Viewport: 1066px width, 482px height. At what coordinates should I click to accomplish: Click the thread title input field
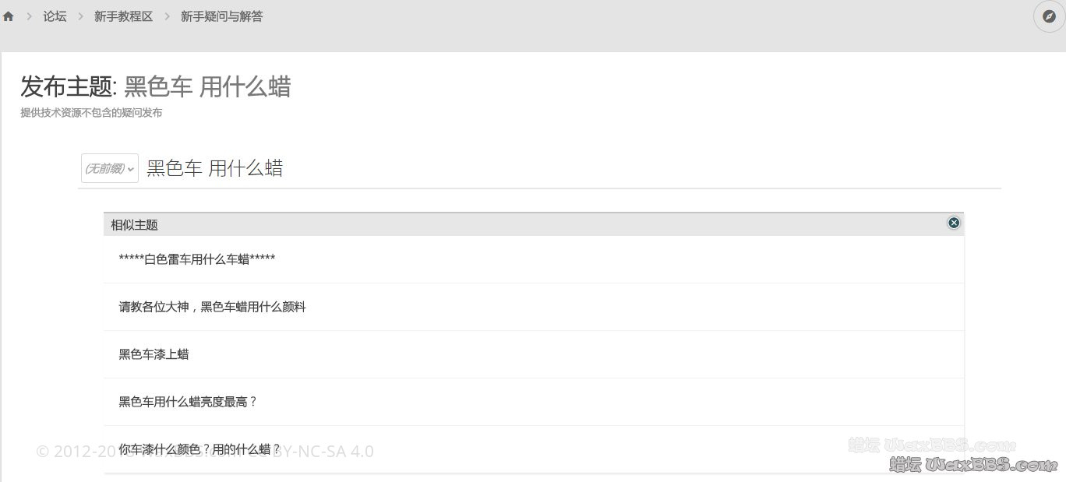(x=545, y=168)
